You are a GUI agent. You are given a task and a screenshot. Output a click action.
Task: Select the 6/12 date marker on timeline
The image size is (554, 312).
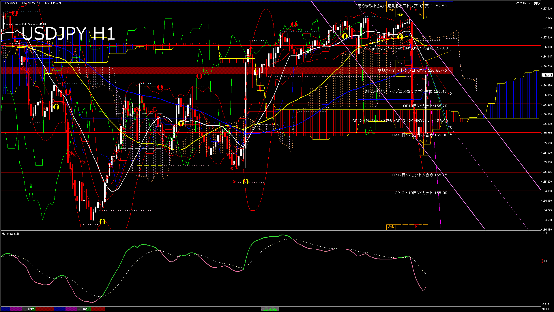tap(31, 309)
